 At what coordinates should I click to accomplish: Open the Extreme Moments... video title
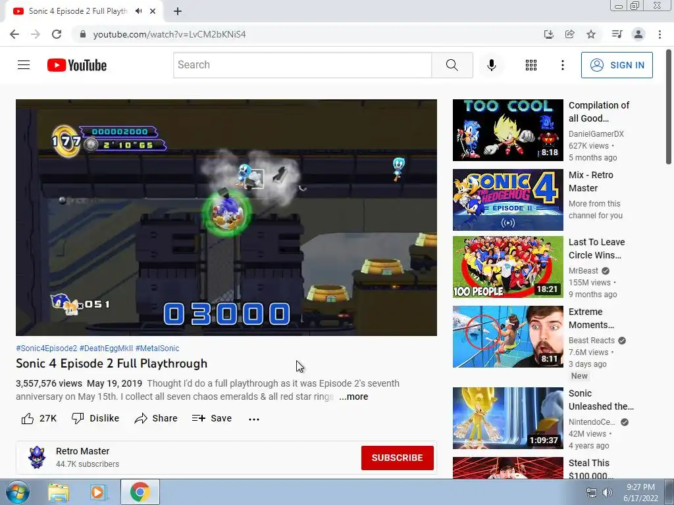click(x=591, y=318)
